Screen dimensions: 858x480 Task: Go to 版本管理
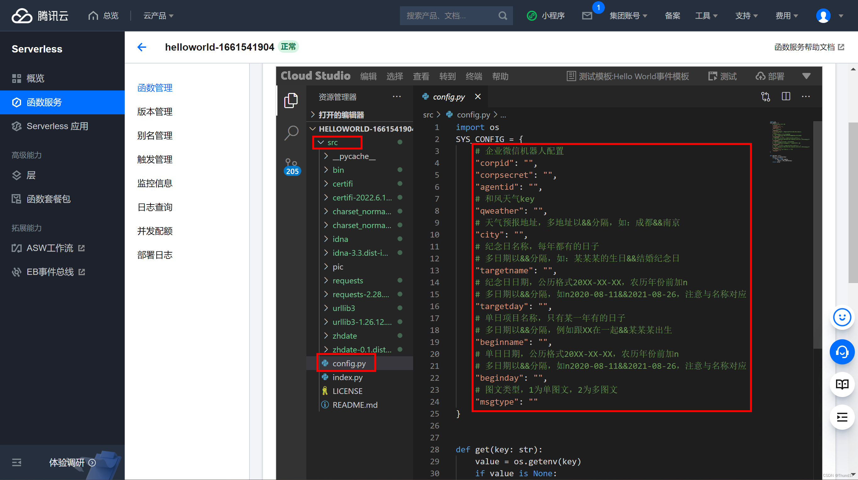tap(155, 112)
